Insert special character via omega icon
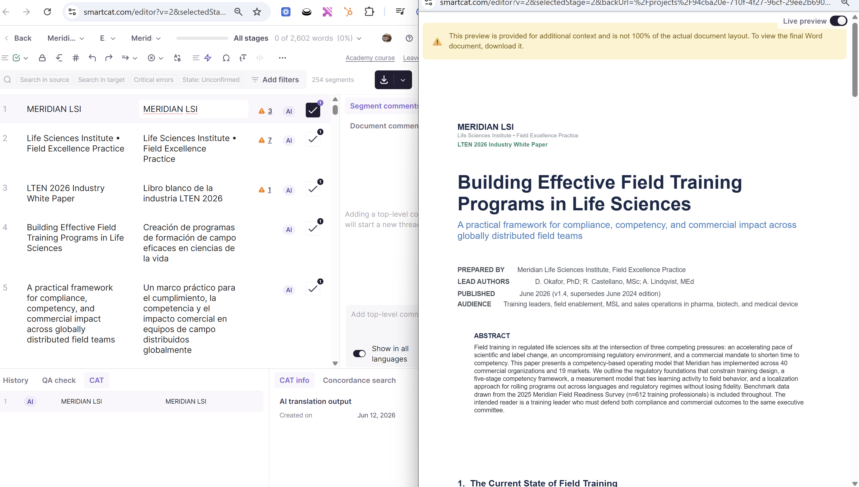The width and height of the screenshot is (859, 487). pos(226,58)
